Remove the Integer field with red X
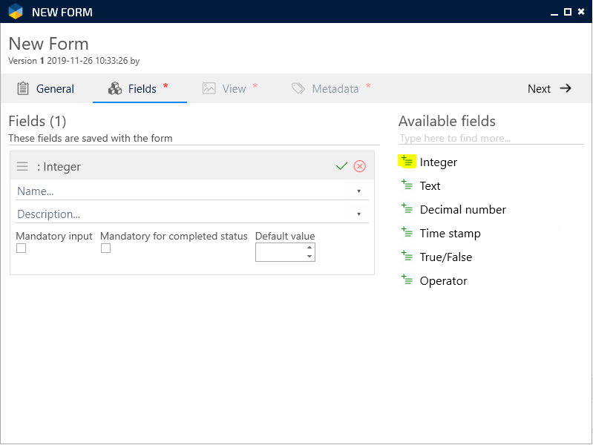593x445 pixels. (x=360, y=166)
